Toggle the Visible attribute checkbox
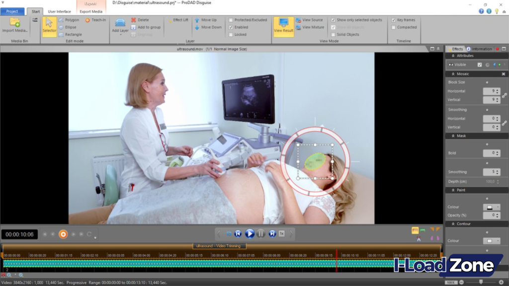Screen dimensions: 509x286 coord(480,65)
